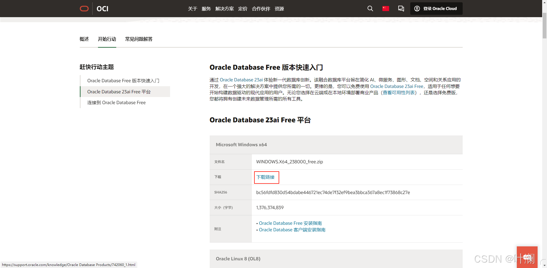Screen dimensions: 547x268
Task: Click the OCI logo
Action: click(102, 9)
